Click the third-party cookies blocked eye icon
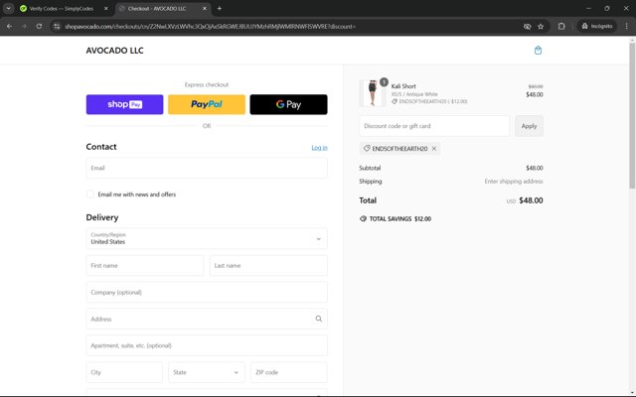The image size is (636, 397). [x=527, y=27]
